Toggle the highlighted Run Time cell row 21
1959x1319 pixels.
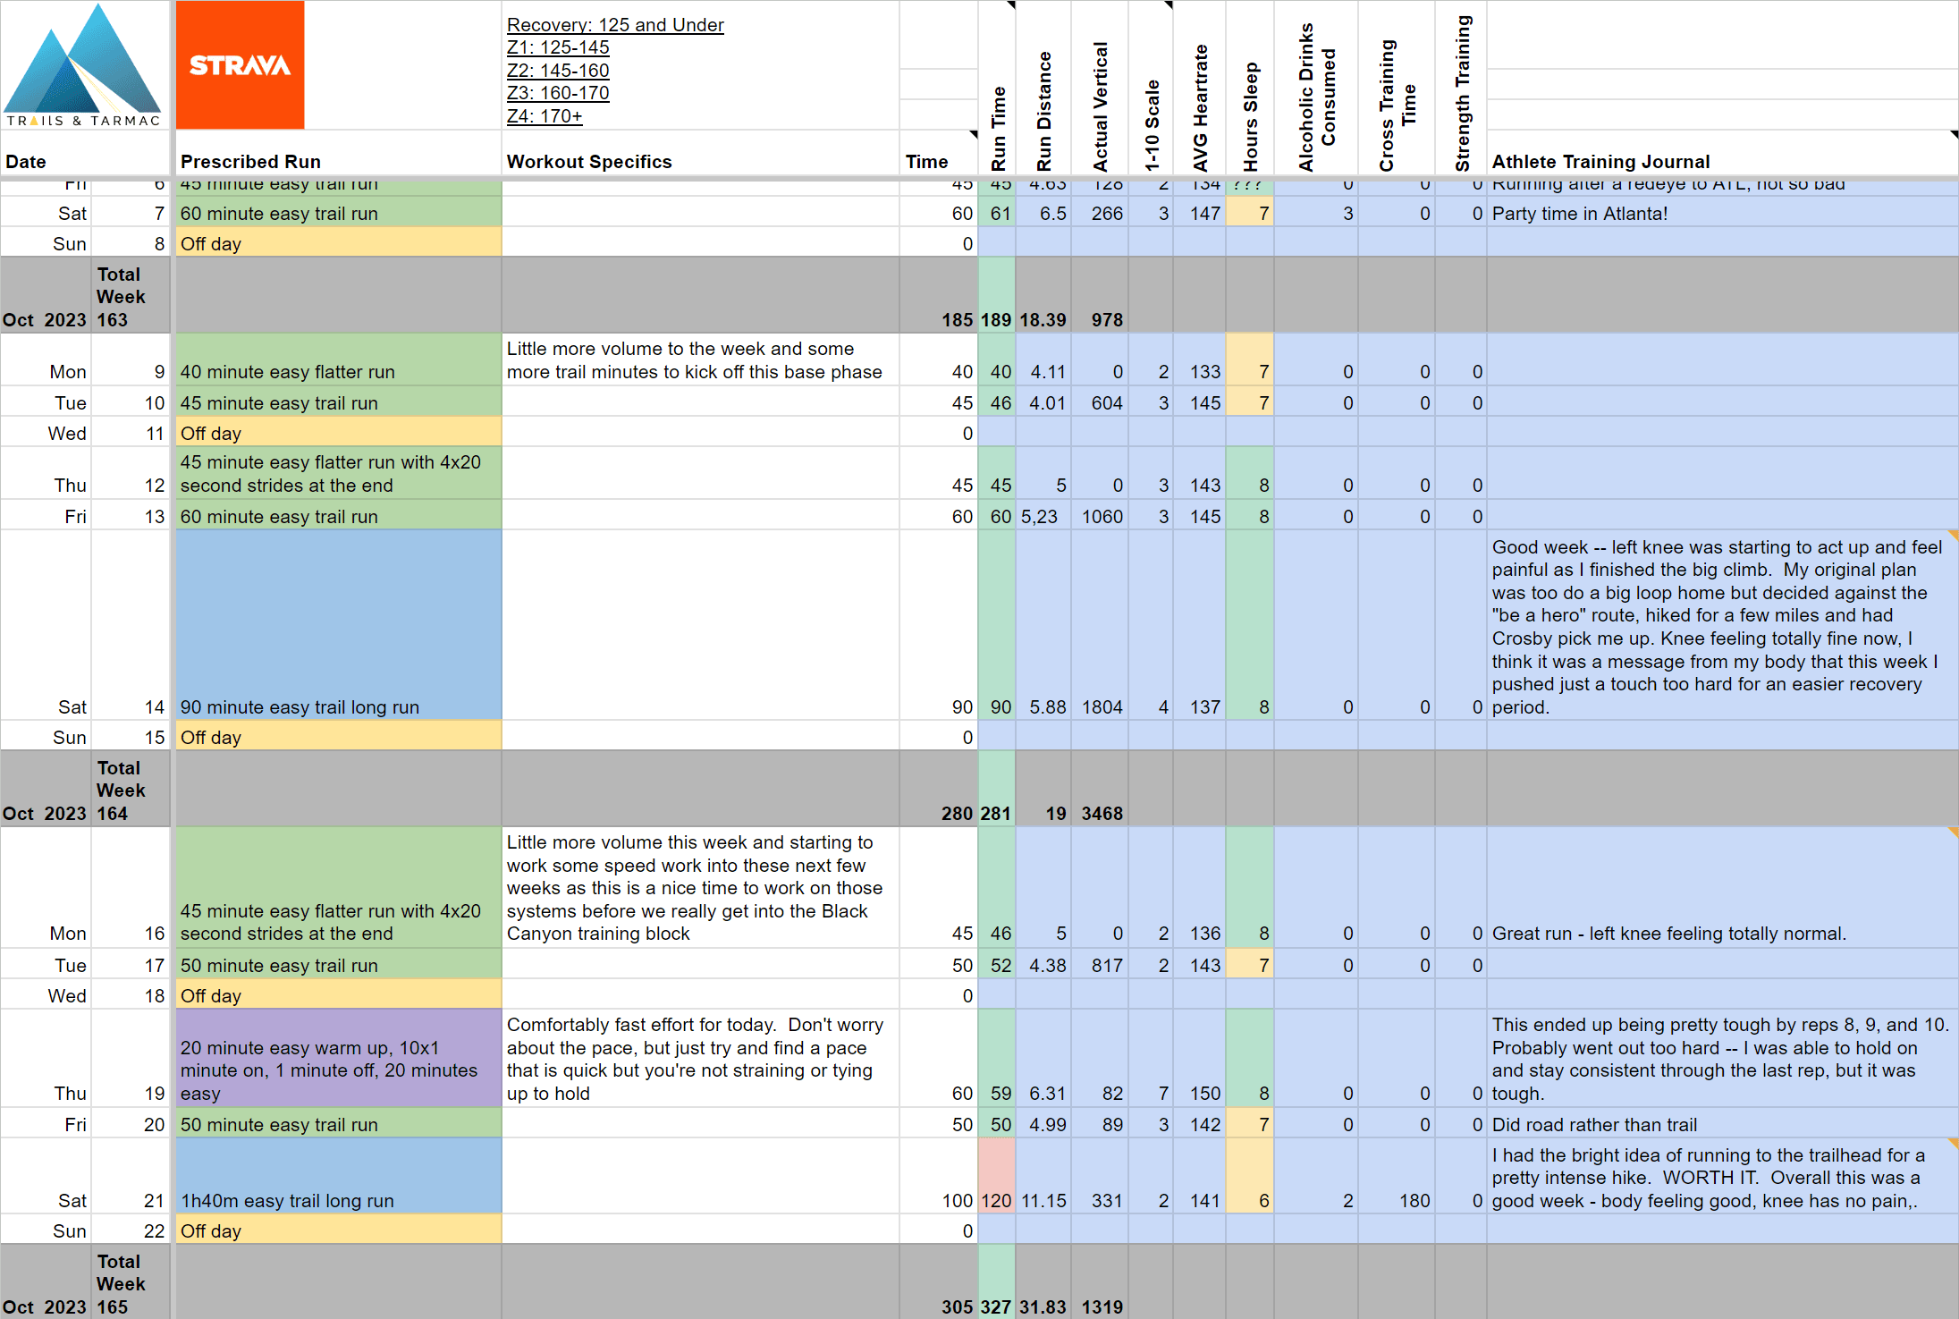(x=1001, y=1198)
